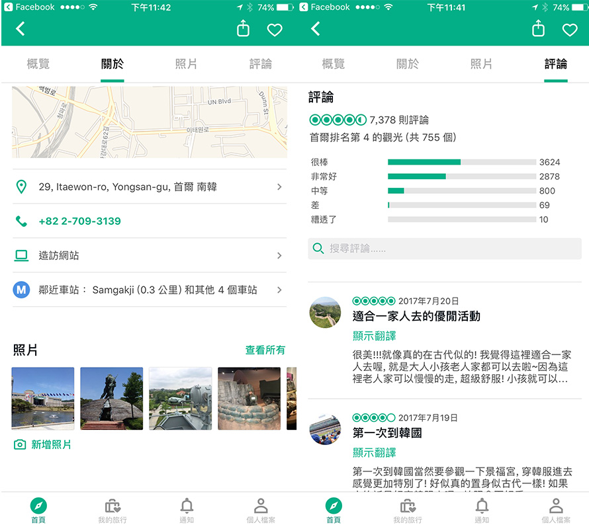Expand the 鄰近車站 Samgakji row chevron

279,290
